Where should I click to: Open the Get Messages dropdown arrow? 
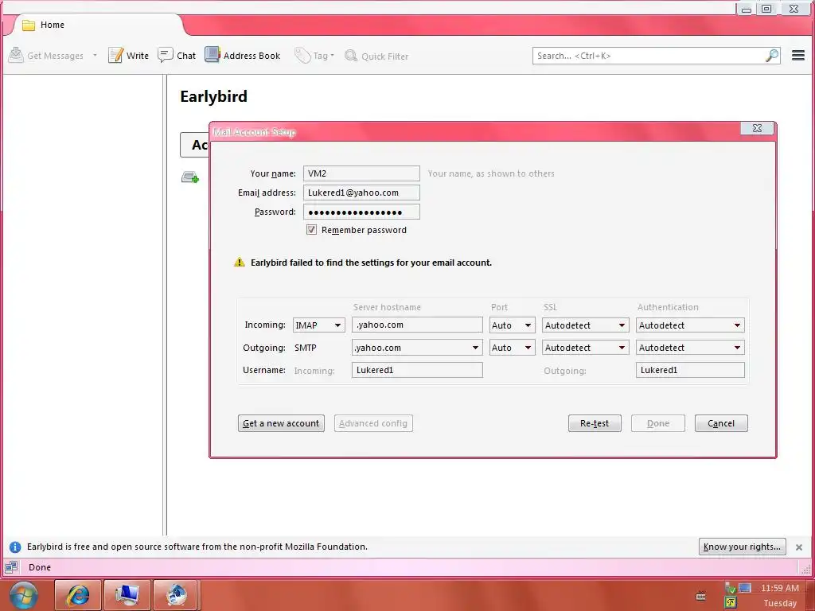[96, 55]
